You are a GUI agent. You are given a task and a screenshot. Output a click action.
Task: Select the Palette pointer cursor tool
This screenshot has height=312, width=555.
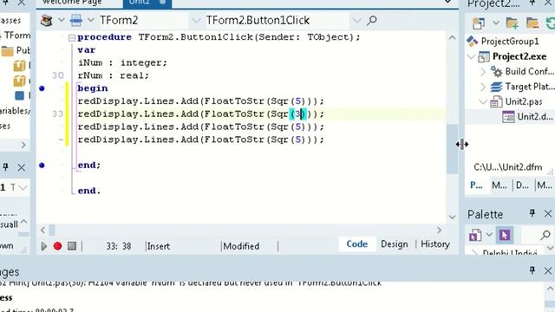[x=505, y=235]
